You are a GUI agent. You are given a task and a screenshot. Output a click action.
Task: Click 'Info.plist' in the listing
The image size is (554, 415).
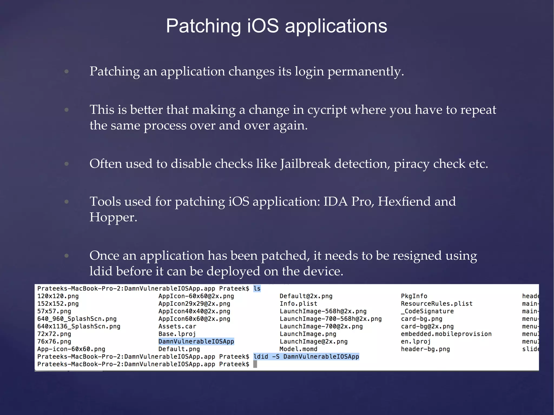(298, 304)
